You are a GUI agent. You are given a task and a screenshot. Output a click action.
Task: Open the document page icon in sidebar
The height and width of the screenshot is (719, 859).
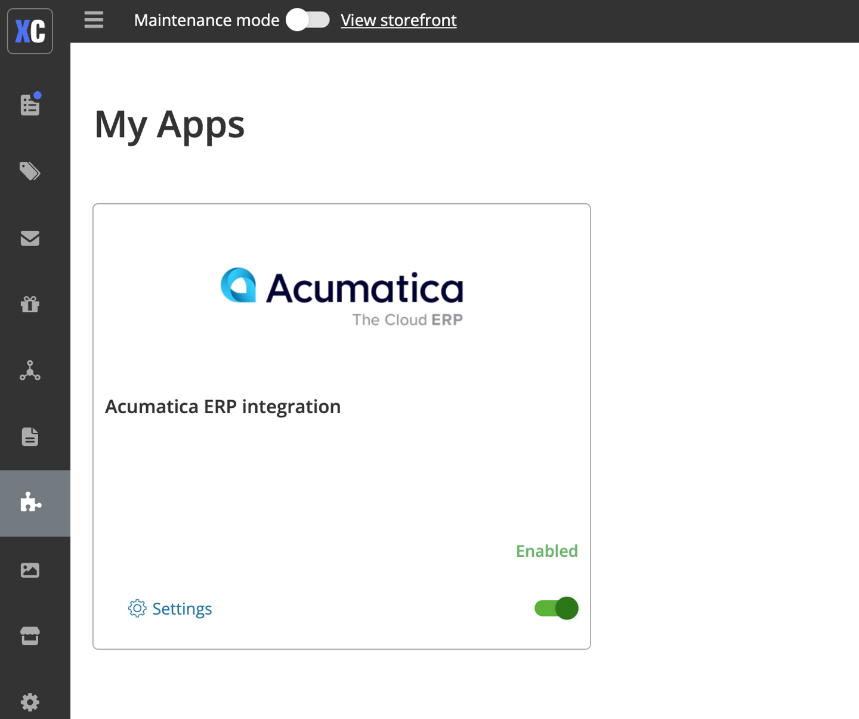(x=30, y=437)
